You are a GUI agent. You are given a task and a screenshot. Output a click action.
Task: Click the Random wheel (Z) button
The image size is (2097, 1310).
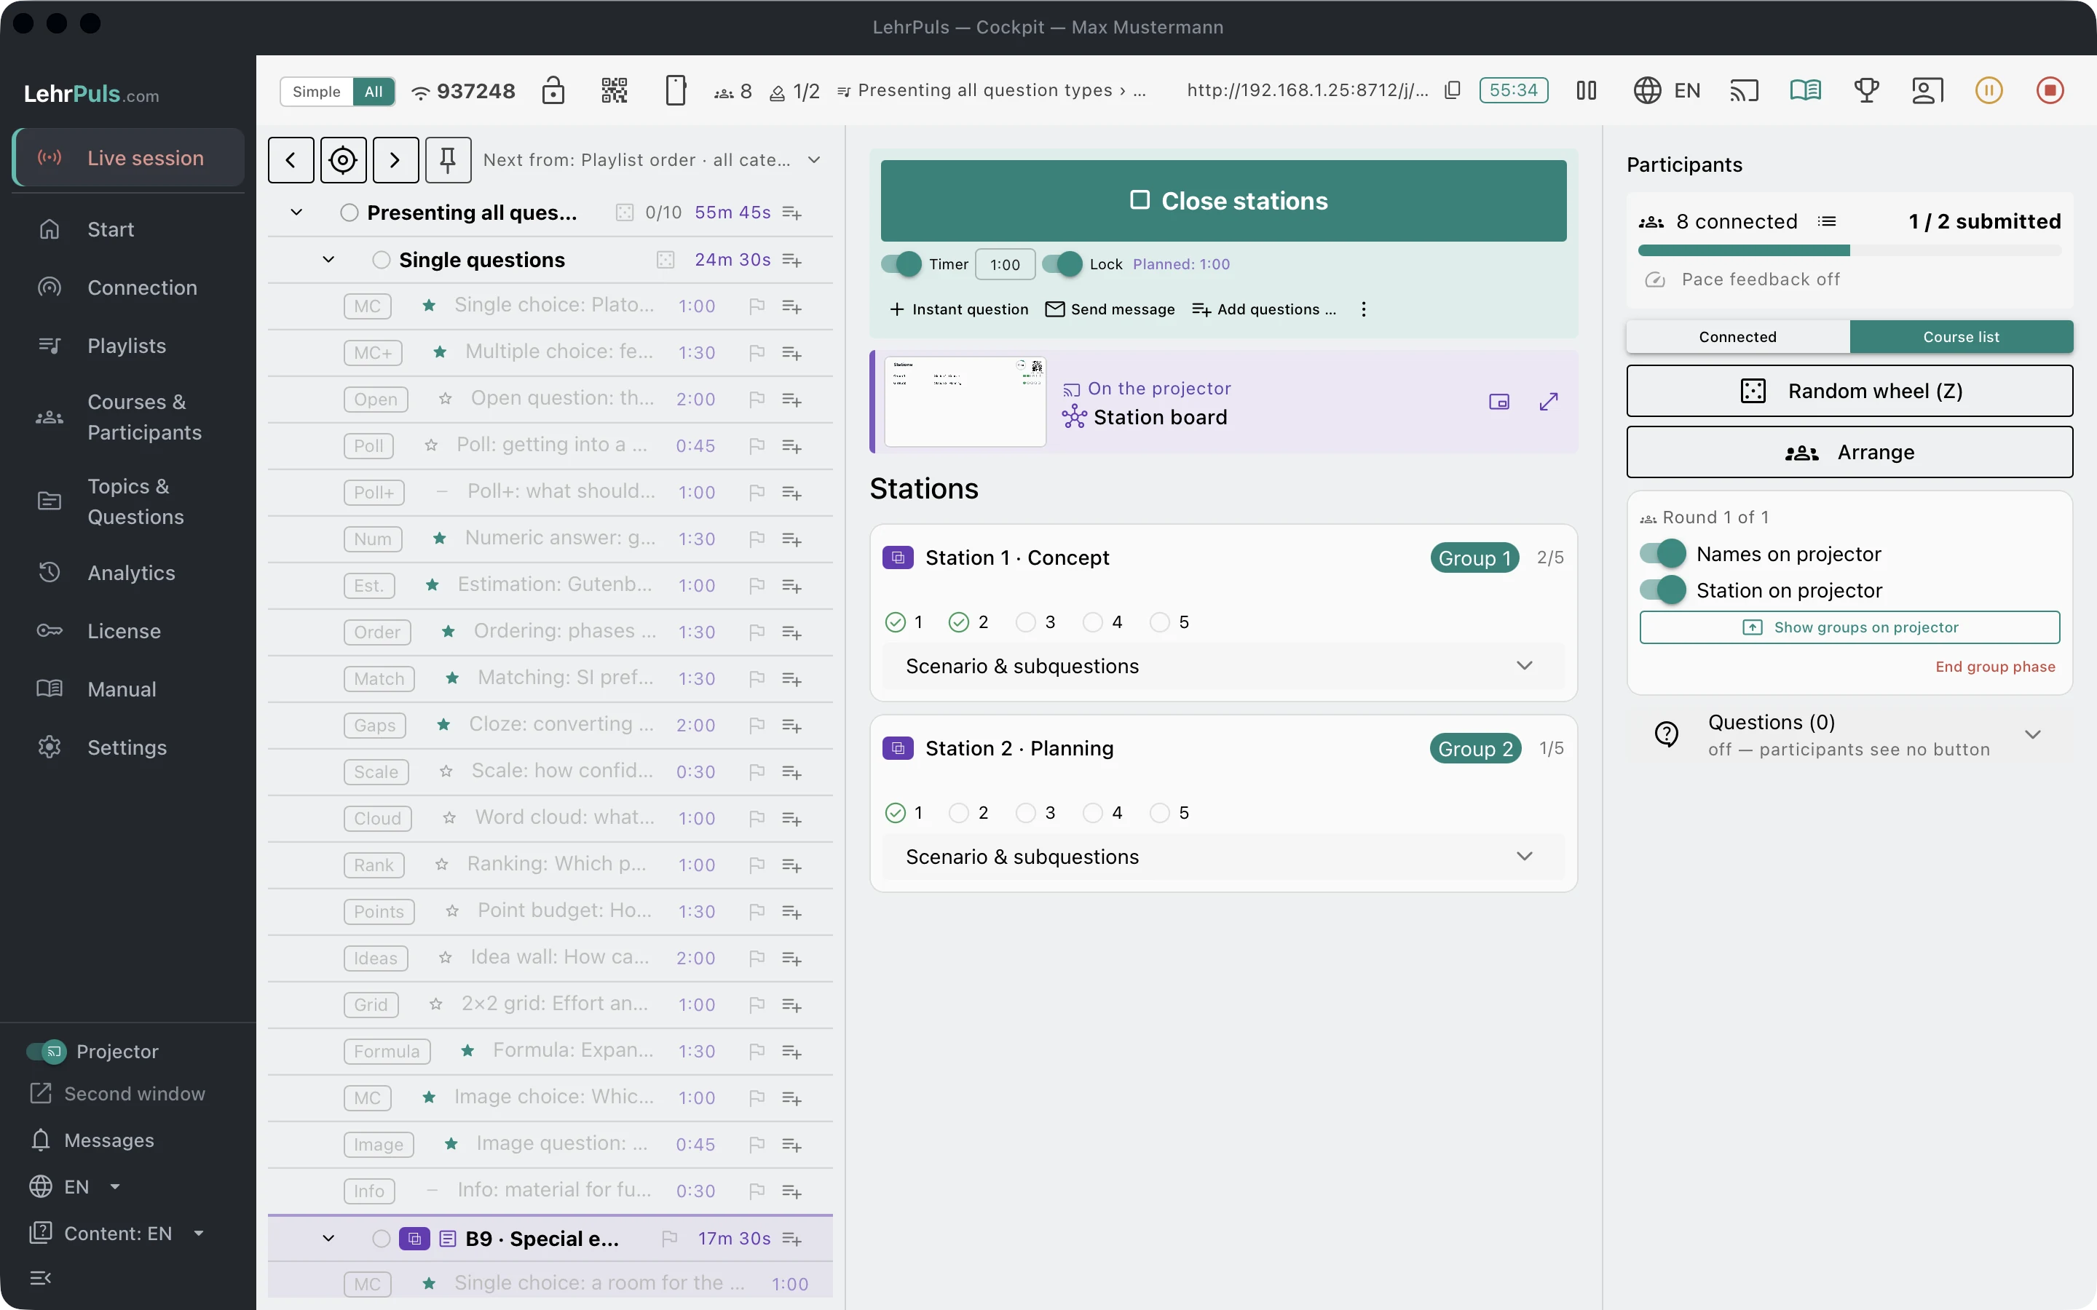click(1849, 391)
